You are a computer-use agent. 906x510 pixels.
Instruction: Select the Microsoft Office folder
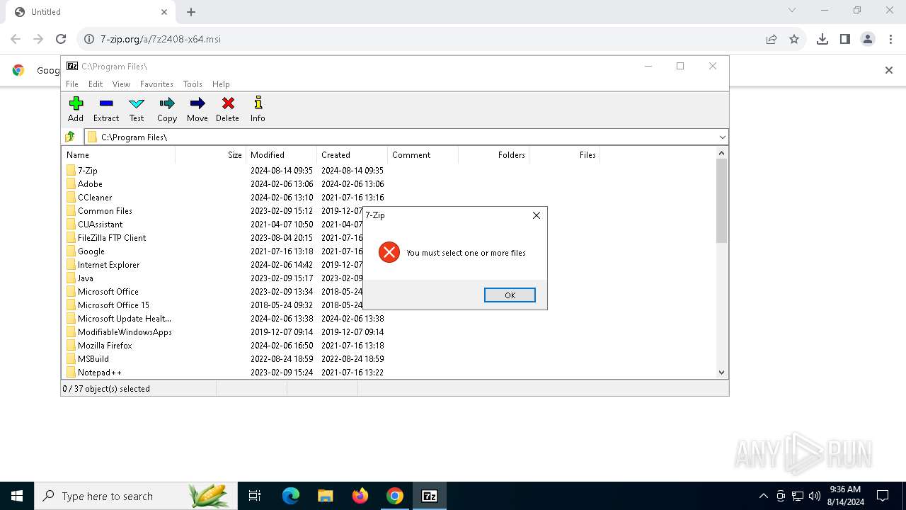tap(108, 292)
